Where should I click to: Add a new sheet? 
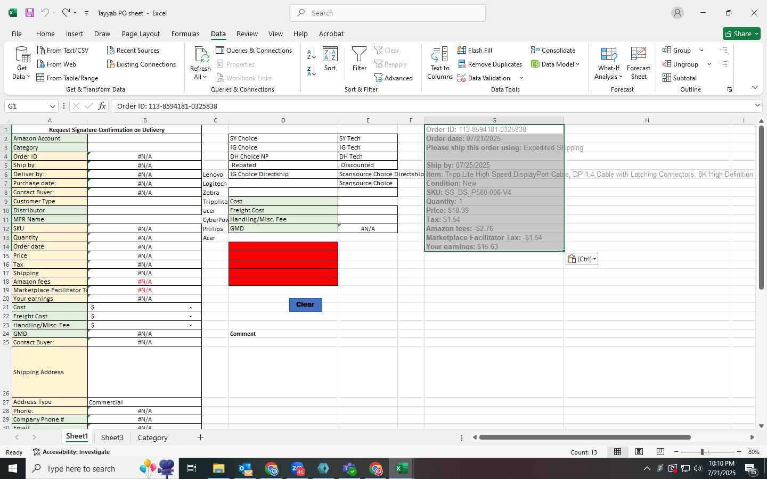pos(200,437)
